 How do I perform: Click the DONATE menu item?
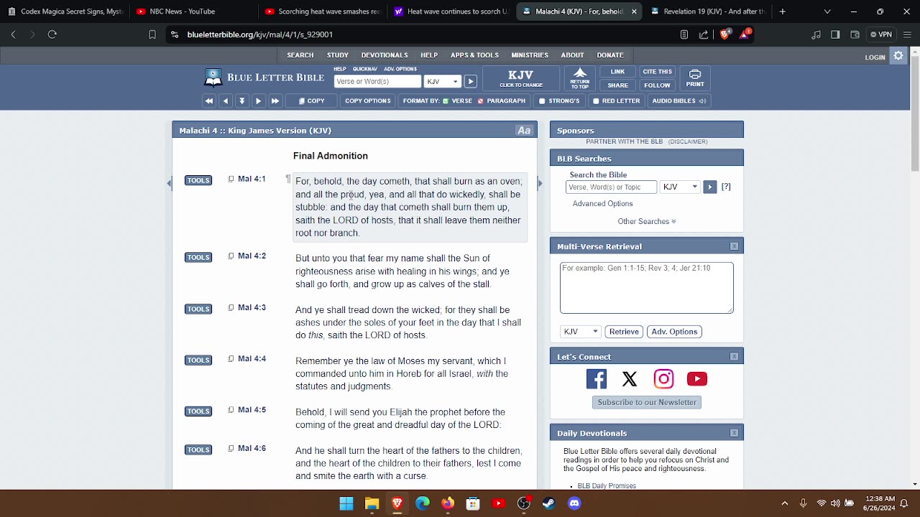[610, 55]
